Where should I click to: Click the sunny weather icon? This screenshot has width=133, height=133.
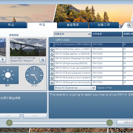[8, 75]
